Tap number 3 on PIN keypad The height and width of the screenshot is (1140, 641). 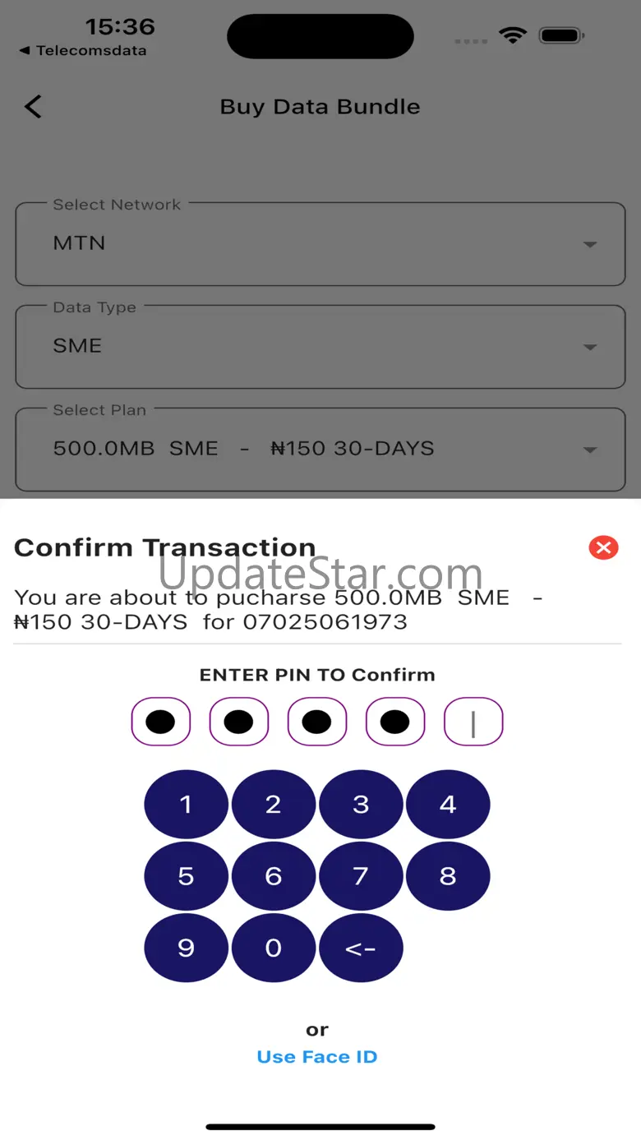(x=361, y=805)
